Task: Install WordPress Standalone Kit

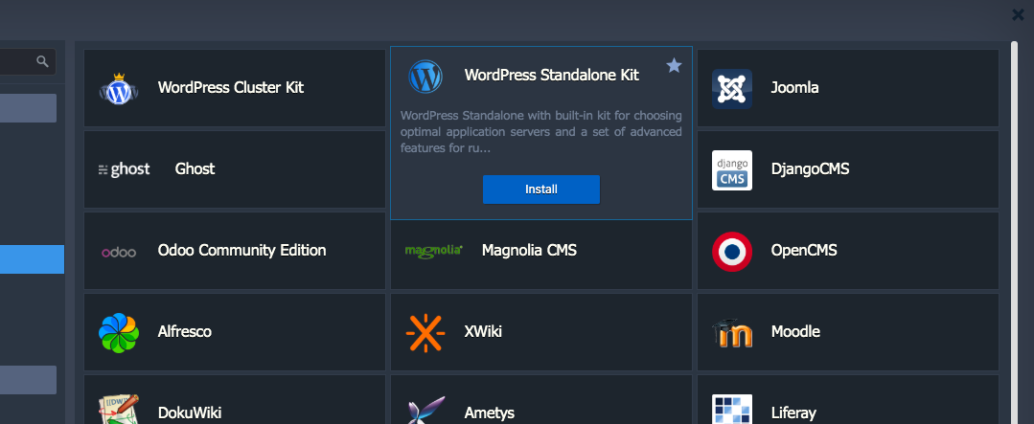Action: [541, 190]
